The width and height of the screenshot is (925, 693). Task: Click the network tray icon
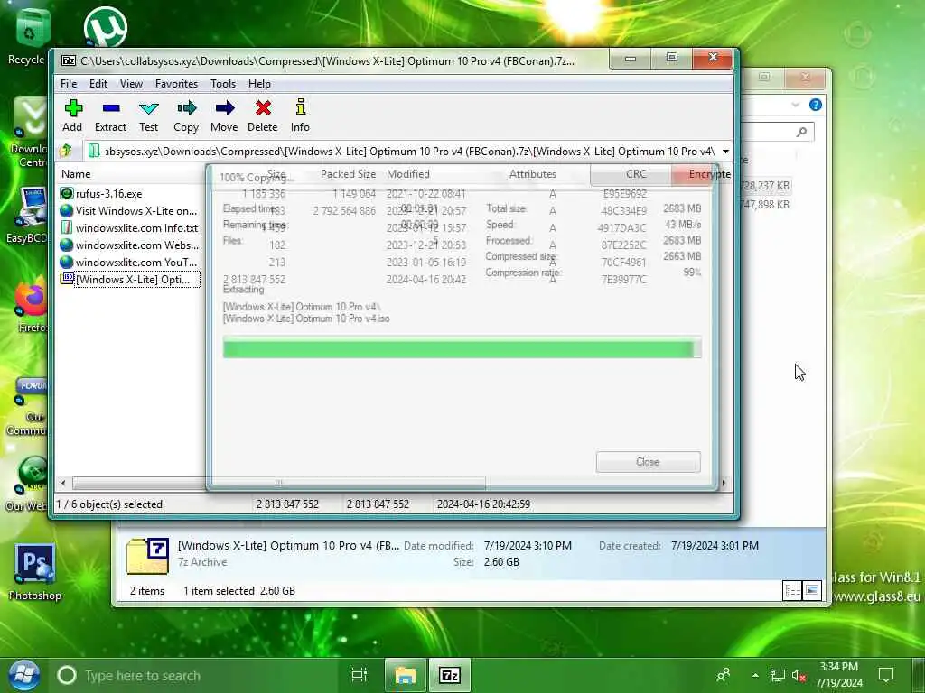pos(778,675)
